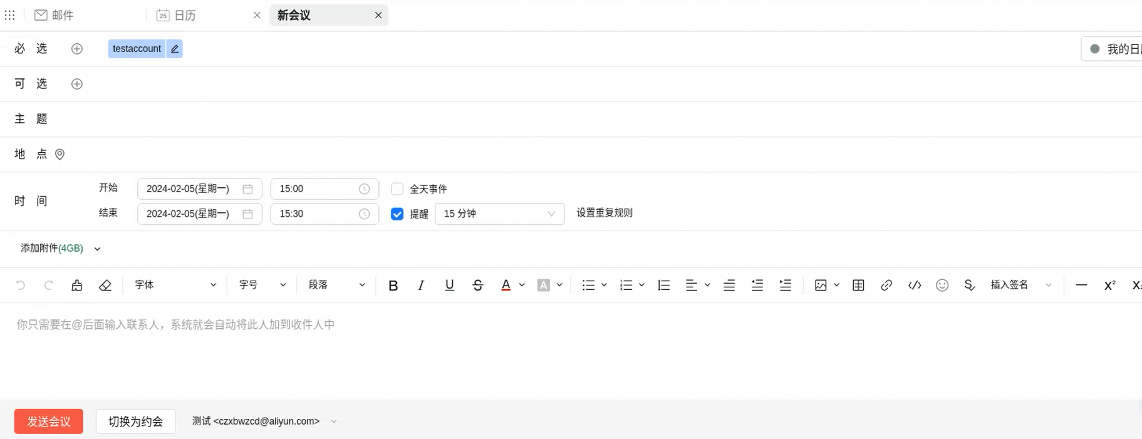
Task: Uncheck the 提醒 reminder checkbox
Action: coord(397,214)
